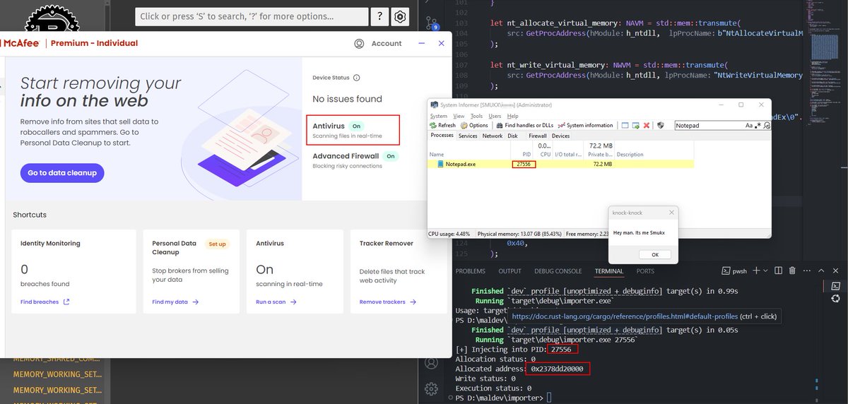Screen dimensions: 848x404
Task: Sort by CPU column header
Action: click(546, 154)
